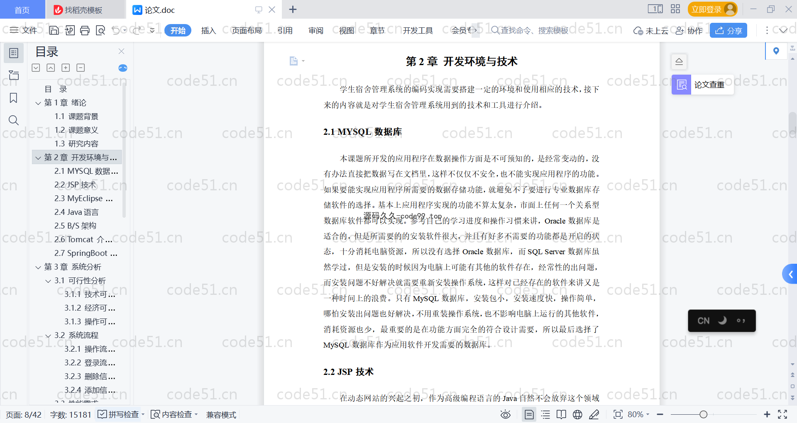This screenshot has width=797, height=423.
Task: Click the 论文查重 button
Action: click(702, 85)
